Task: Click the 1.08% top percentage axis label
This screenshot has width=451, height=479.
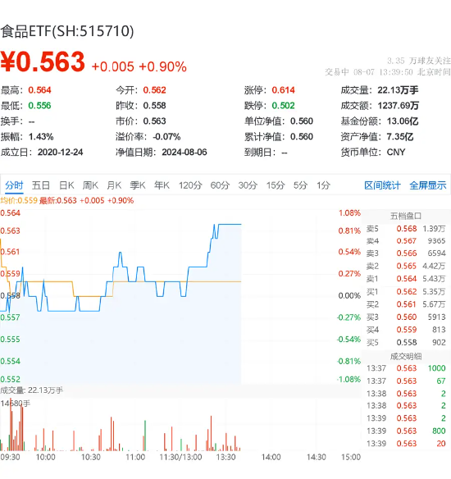Action: 349,213
